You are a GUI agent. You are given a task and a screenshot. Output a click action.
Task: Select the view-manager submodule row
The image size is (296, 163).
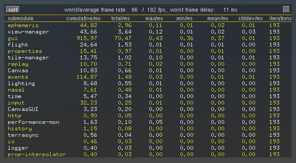[x=148, y=32]
